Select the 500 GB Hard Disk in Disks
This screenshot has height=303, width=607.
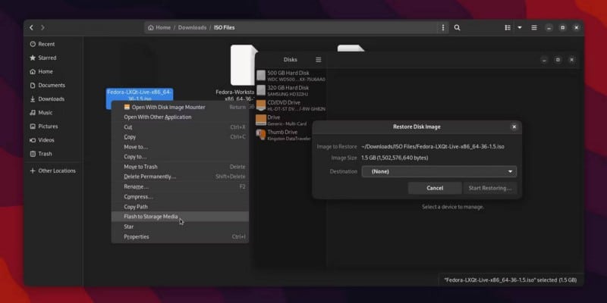tap(291, 76)
